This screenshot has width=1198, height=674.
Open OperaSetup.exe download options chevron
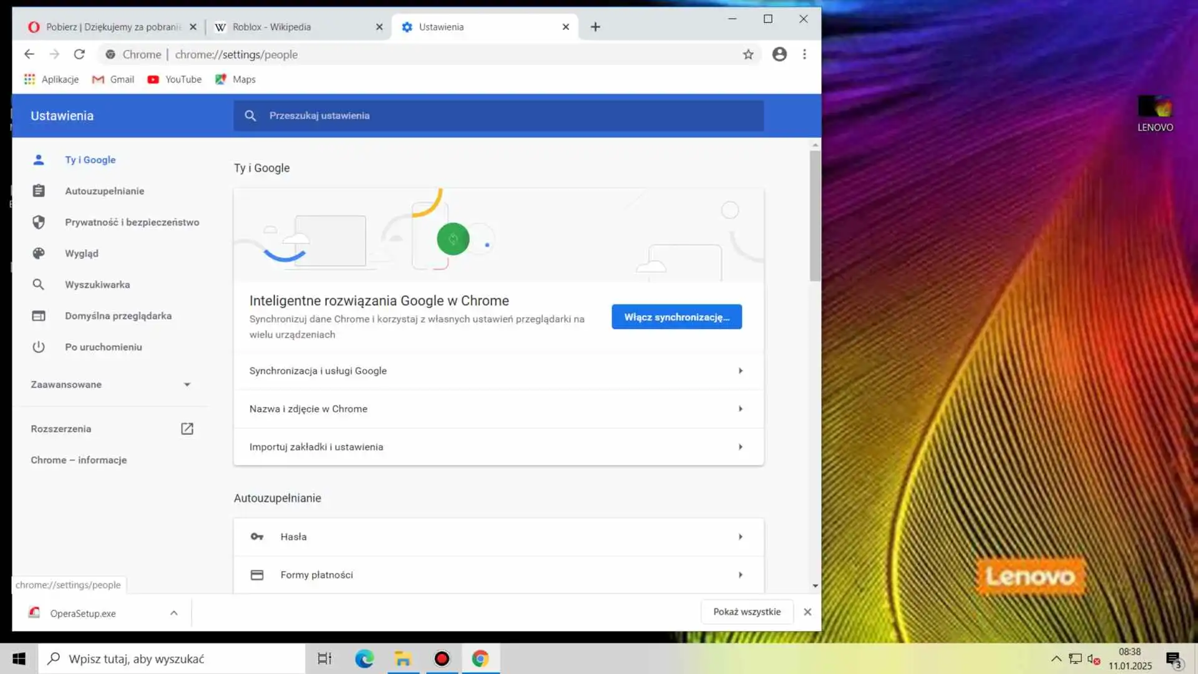(174, 613)
